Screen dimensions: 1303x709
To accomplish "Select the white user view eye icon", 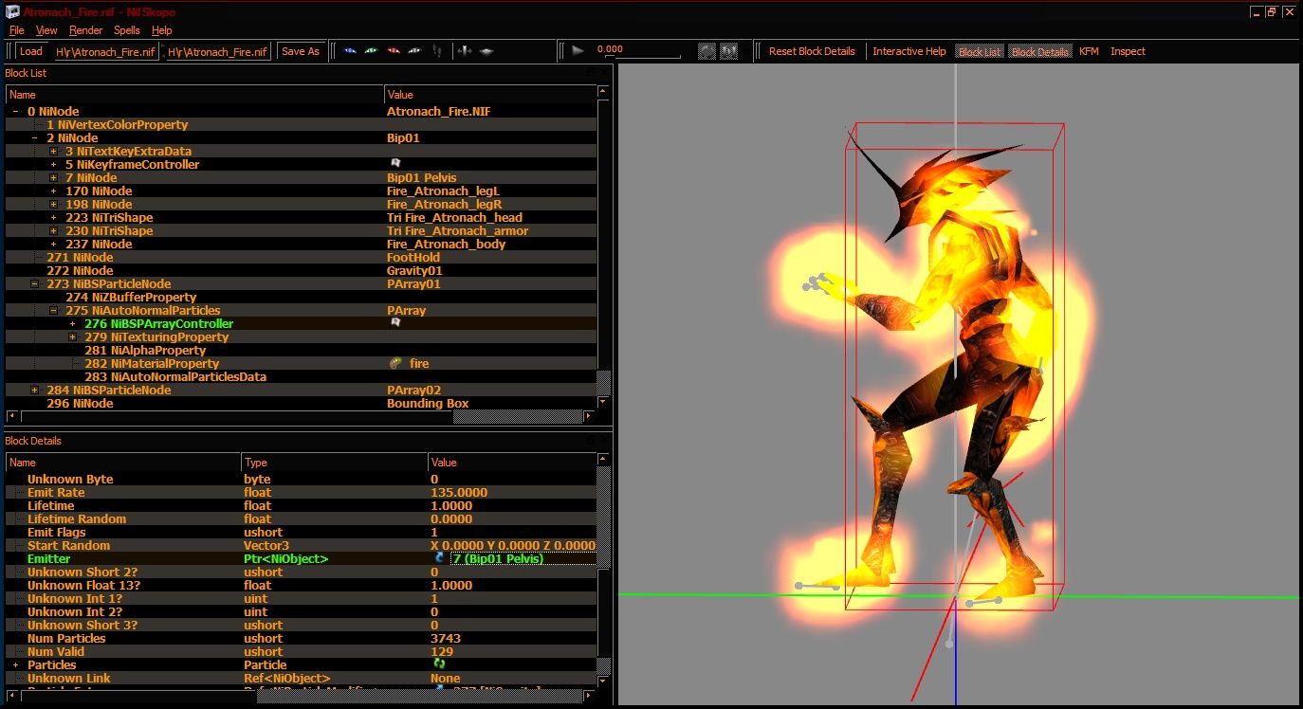I will (415, 51).
